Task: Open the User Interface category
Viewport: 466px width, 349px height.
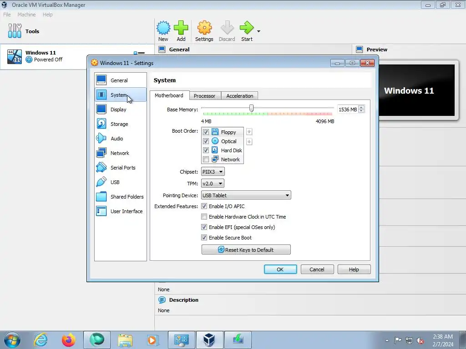Action: coord(120,211)
